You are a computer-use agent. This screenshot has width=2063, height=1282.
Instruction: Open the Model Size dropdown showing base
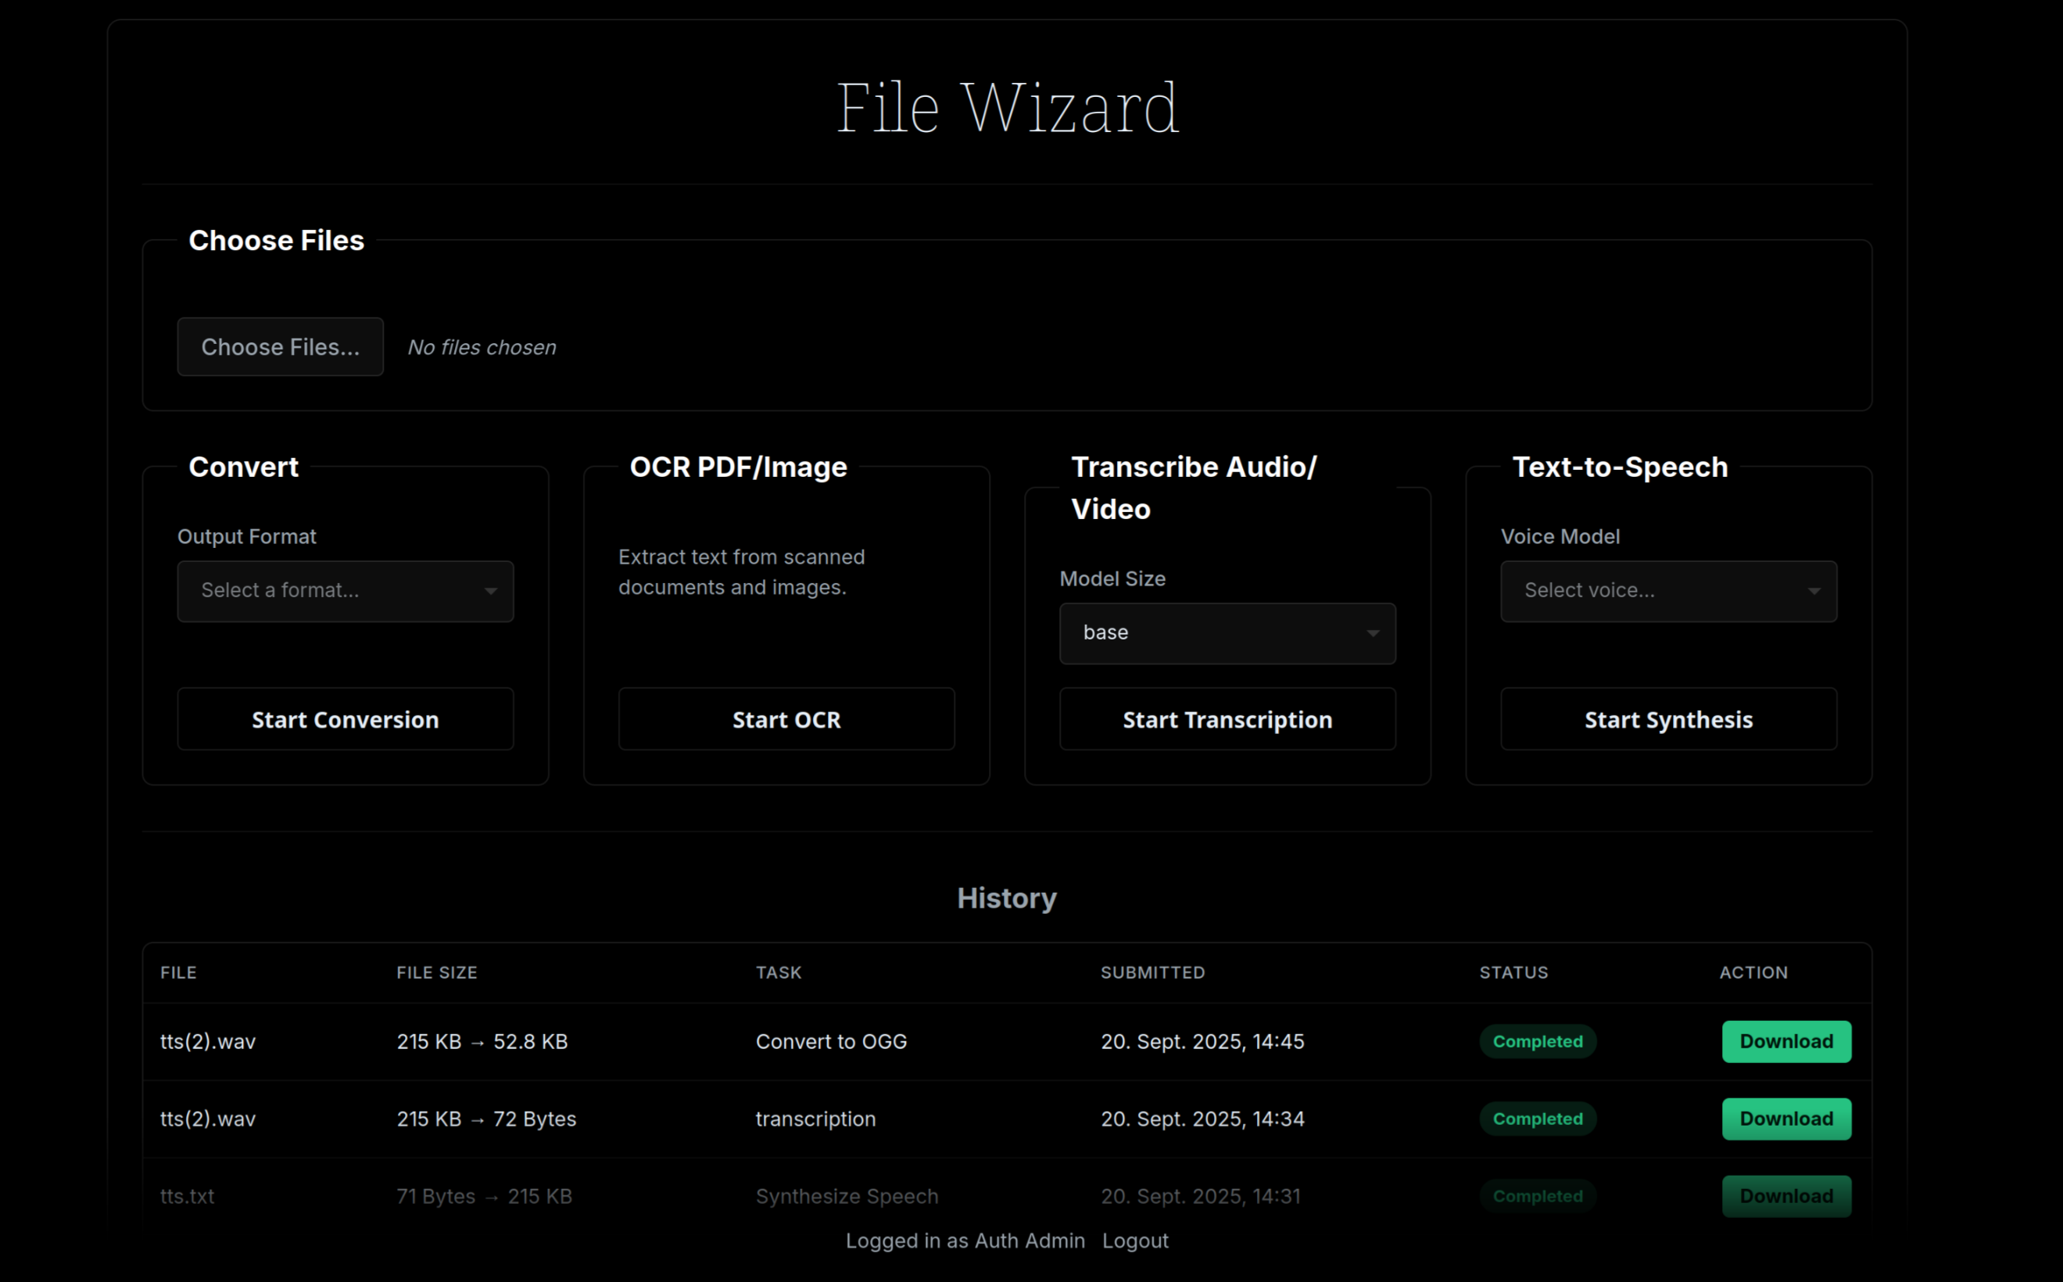tap(1227, 633)
